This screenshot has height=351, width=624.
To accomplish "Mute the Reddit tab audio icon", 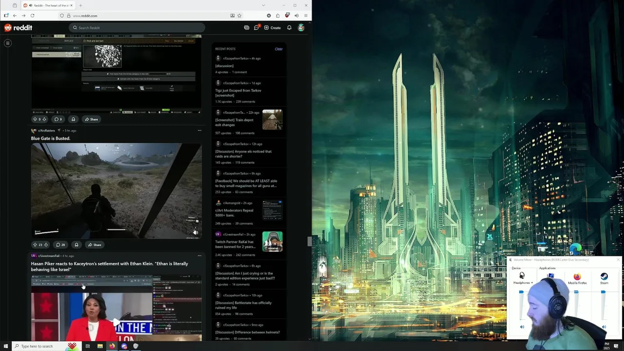I will pos(31,5).
